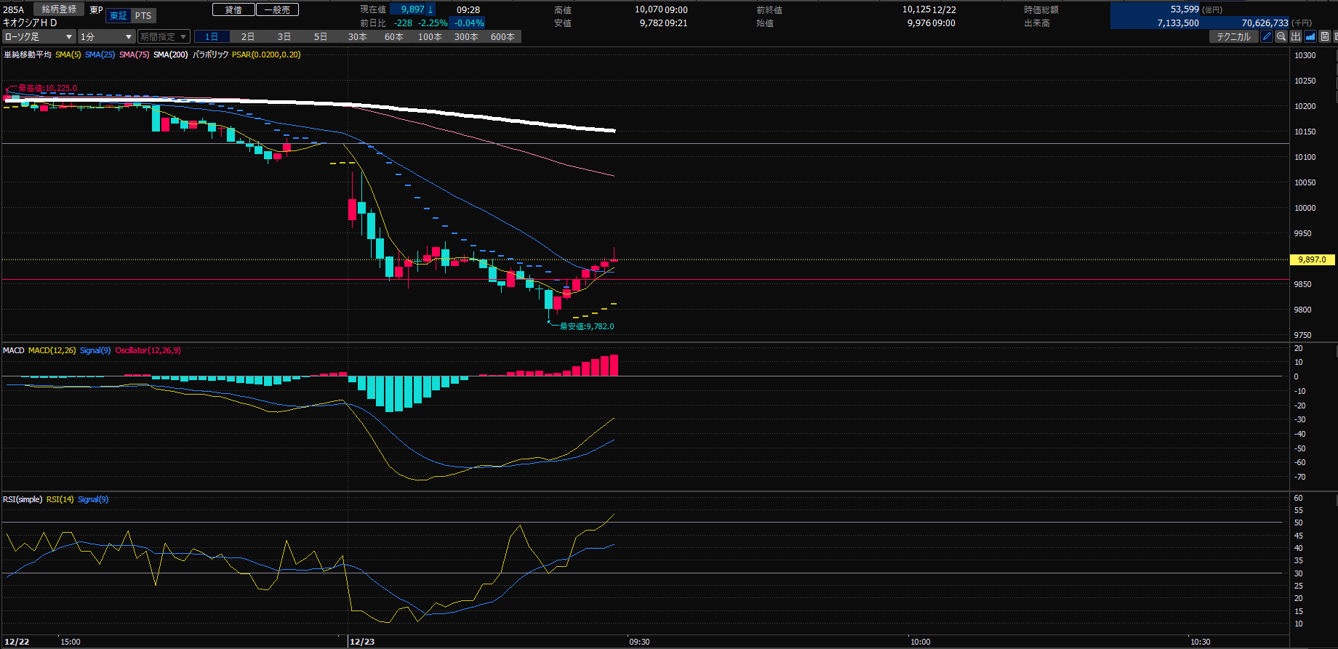Select the 5日 period tab
Screen dimensions: 1338x649
(321, 36)
